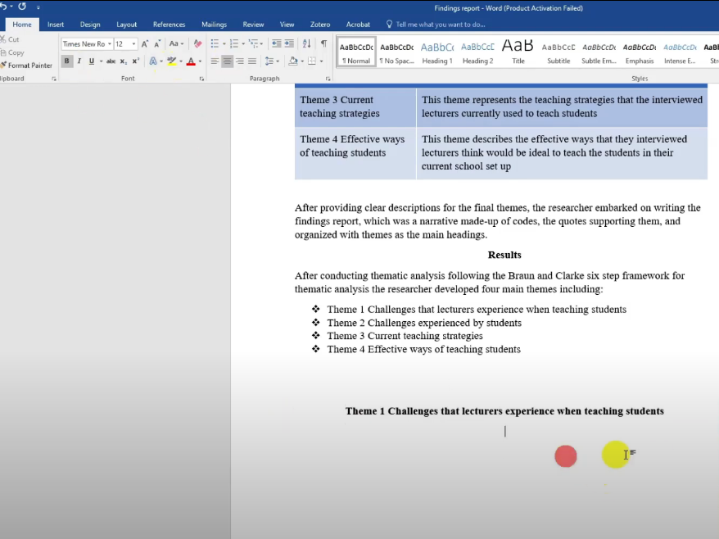The width and height of the screenshot is (719, 539).
Task: Click the red Font Color icon
Action: (x=191, y=61)
